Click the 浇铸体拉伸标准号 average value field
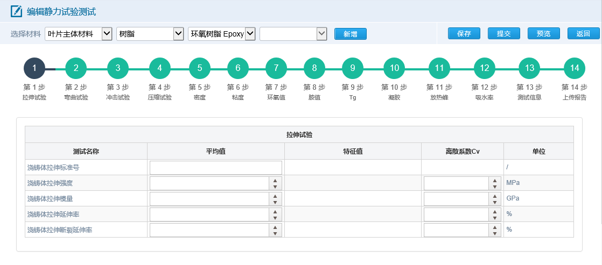Screen dimensions: 602x265 click(216, 168)
